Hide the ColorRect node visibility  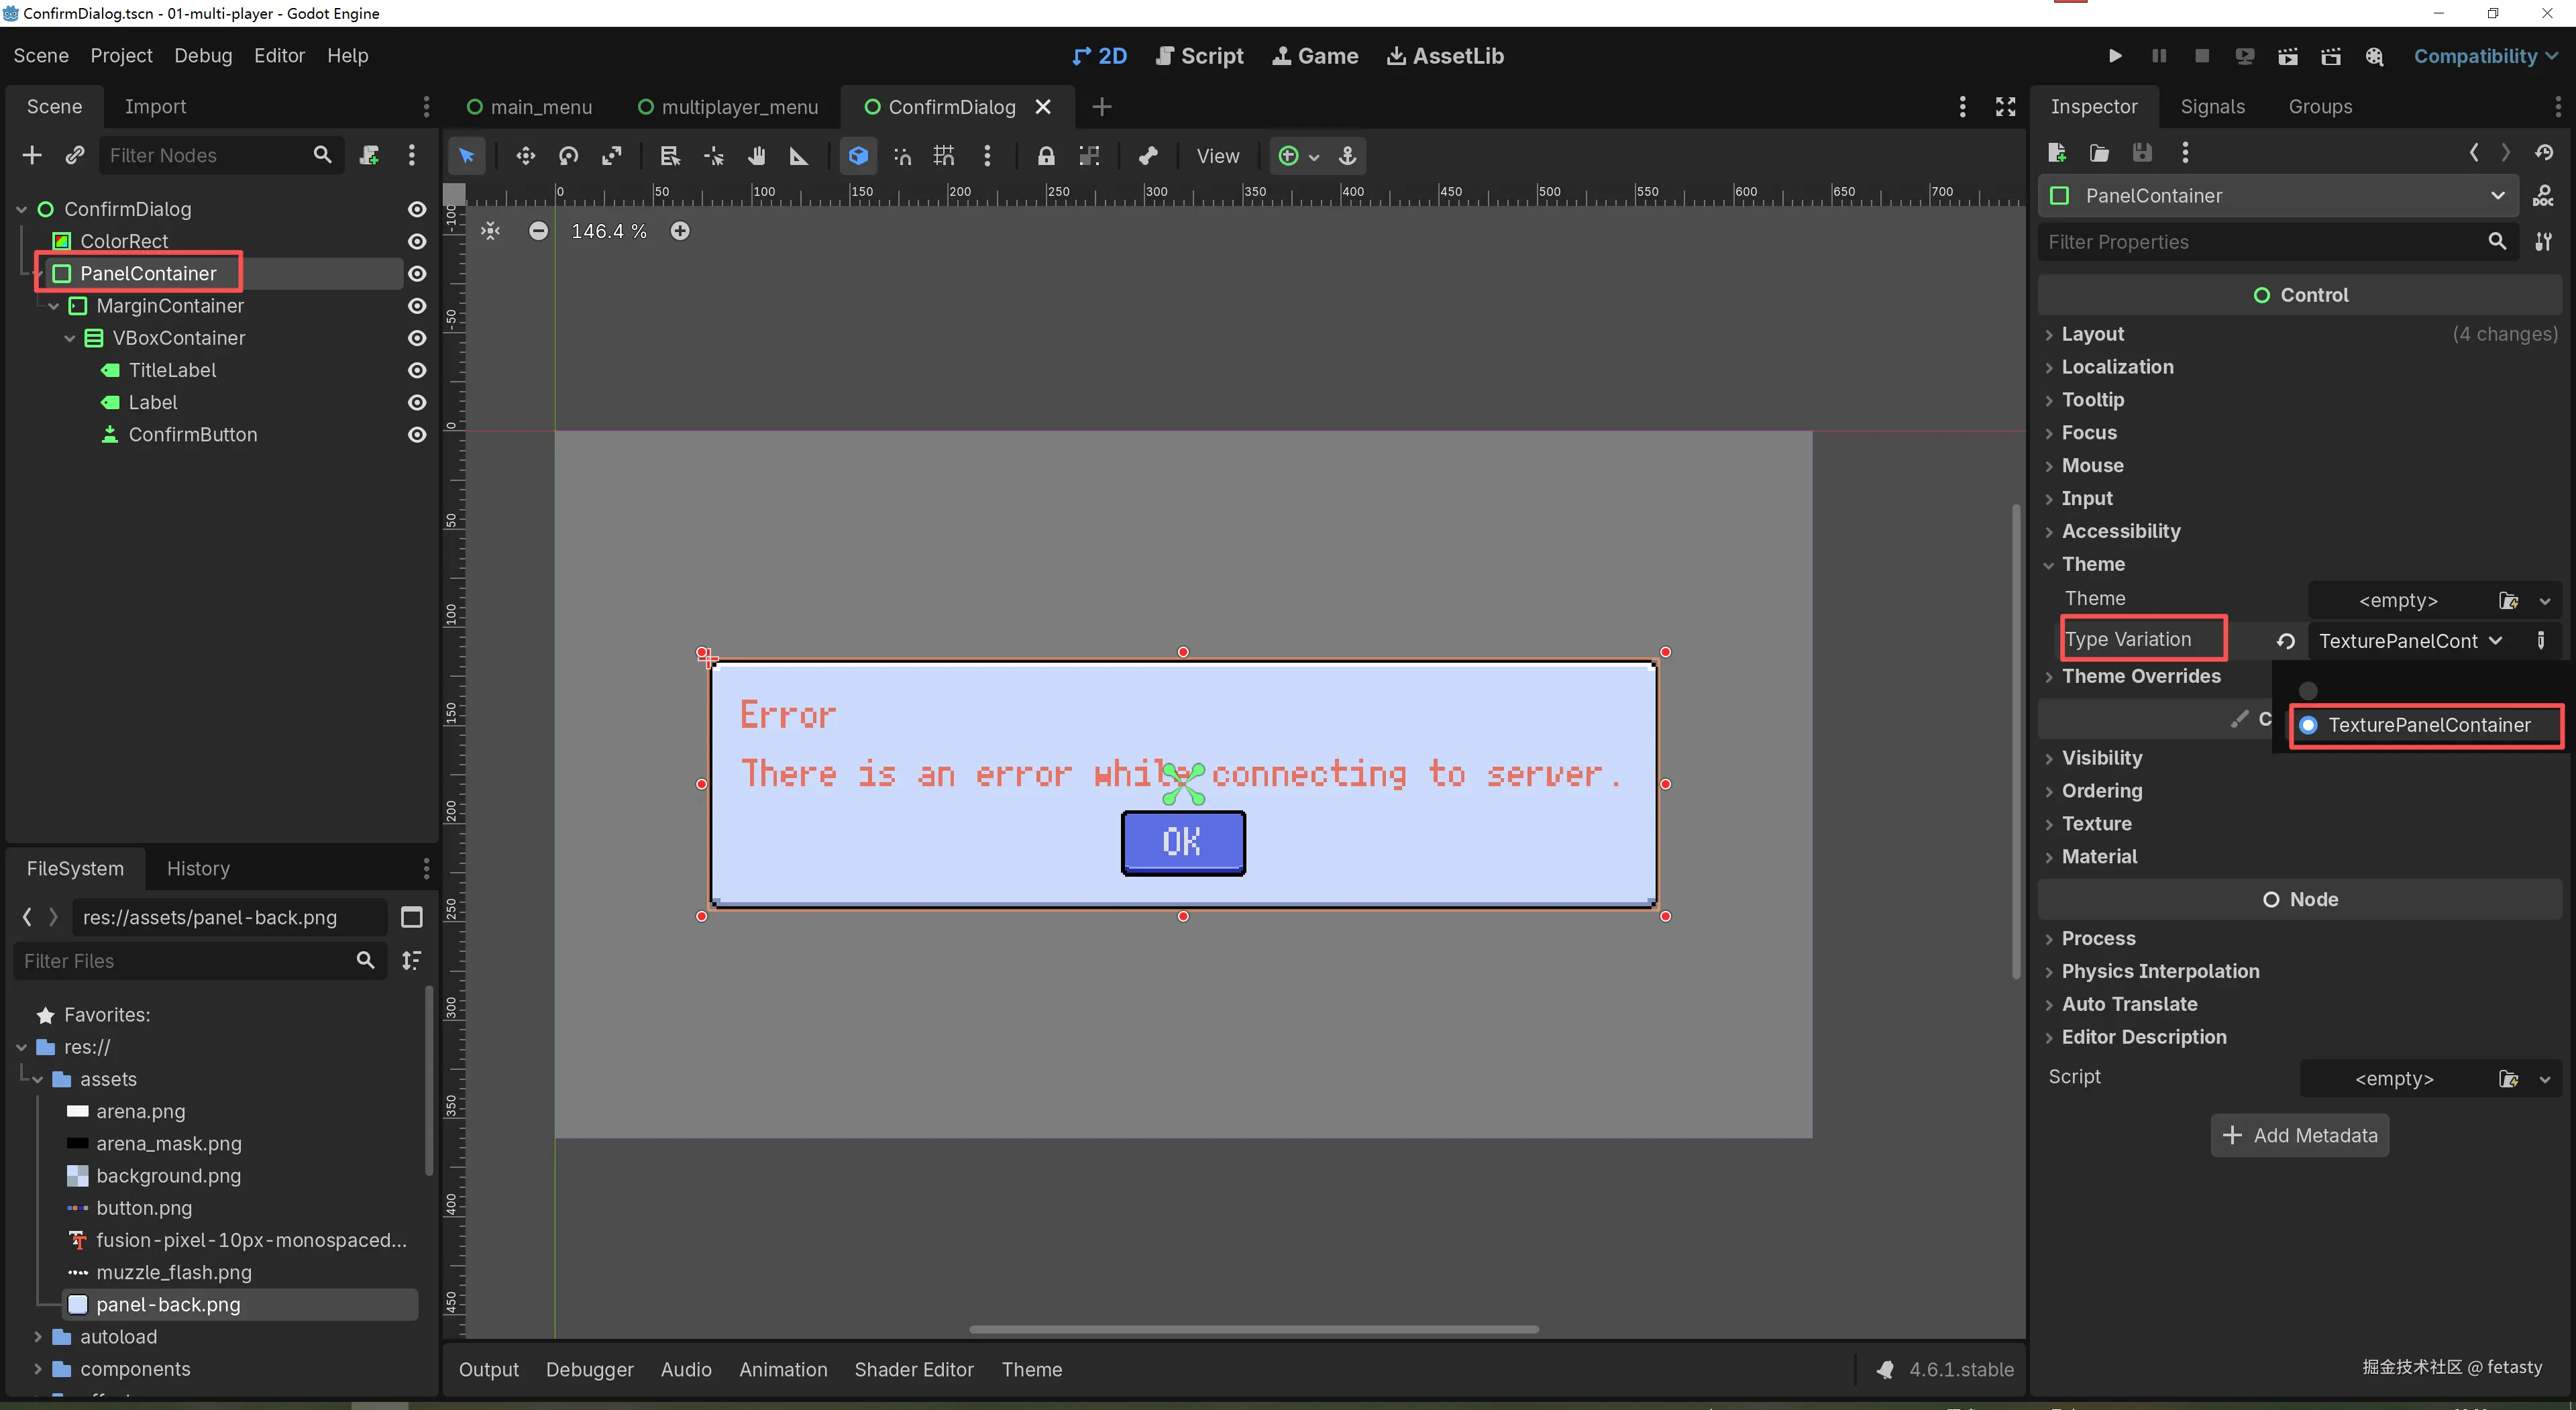pyautogui.click(x=417, y=241)
